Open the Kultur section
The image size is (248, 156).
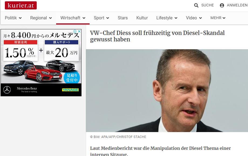(142, 18)
